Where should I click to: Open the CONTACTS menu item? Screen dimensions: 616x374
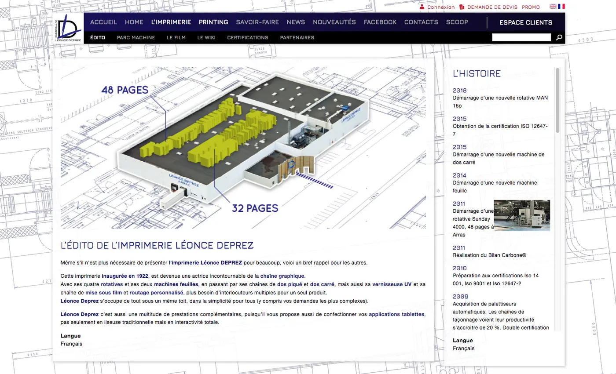tap(421, 22)
